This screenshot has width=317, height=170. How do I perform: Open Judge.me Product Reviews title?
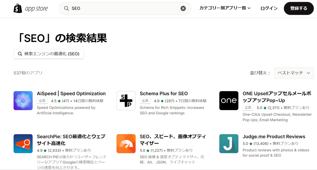pos(274,137)
